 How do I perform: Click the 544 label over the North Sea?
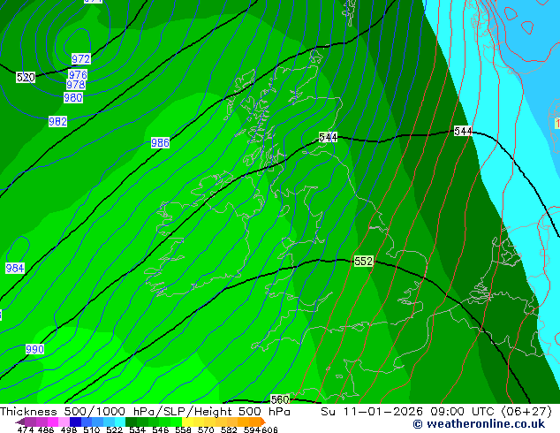click(463, 131)
